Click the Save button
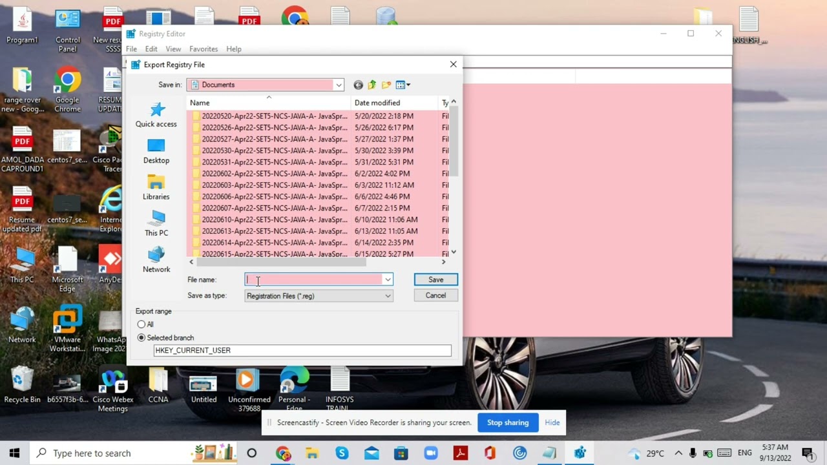The image size is (827, 465). click(435, 280)
